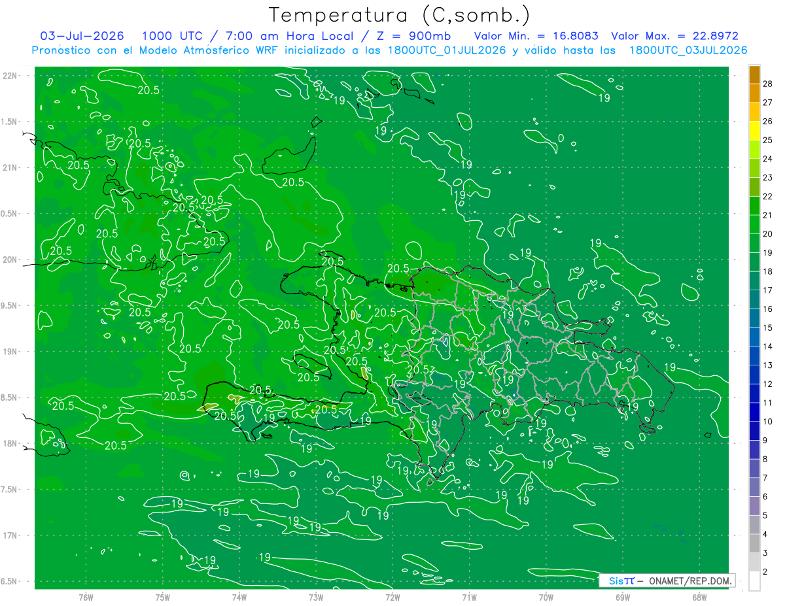This screenshot has height=606, width=785.
Task: Pick the legend band between 2 and 3
Action: pos(754,562)
